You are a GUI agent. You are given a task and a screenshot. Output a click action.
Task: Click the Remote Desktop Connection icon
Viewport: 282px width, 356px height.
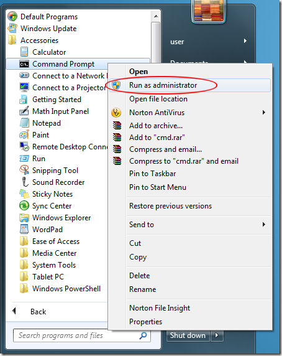click(x=24, y=147)
